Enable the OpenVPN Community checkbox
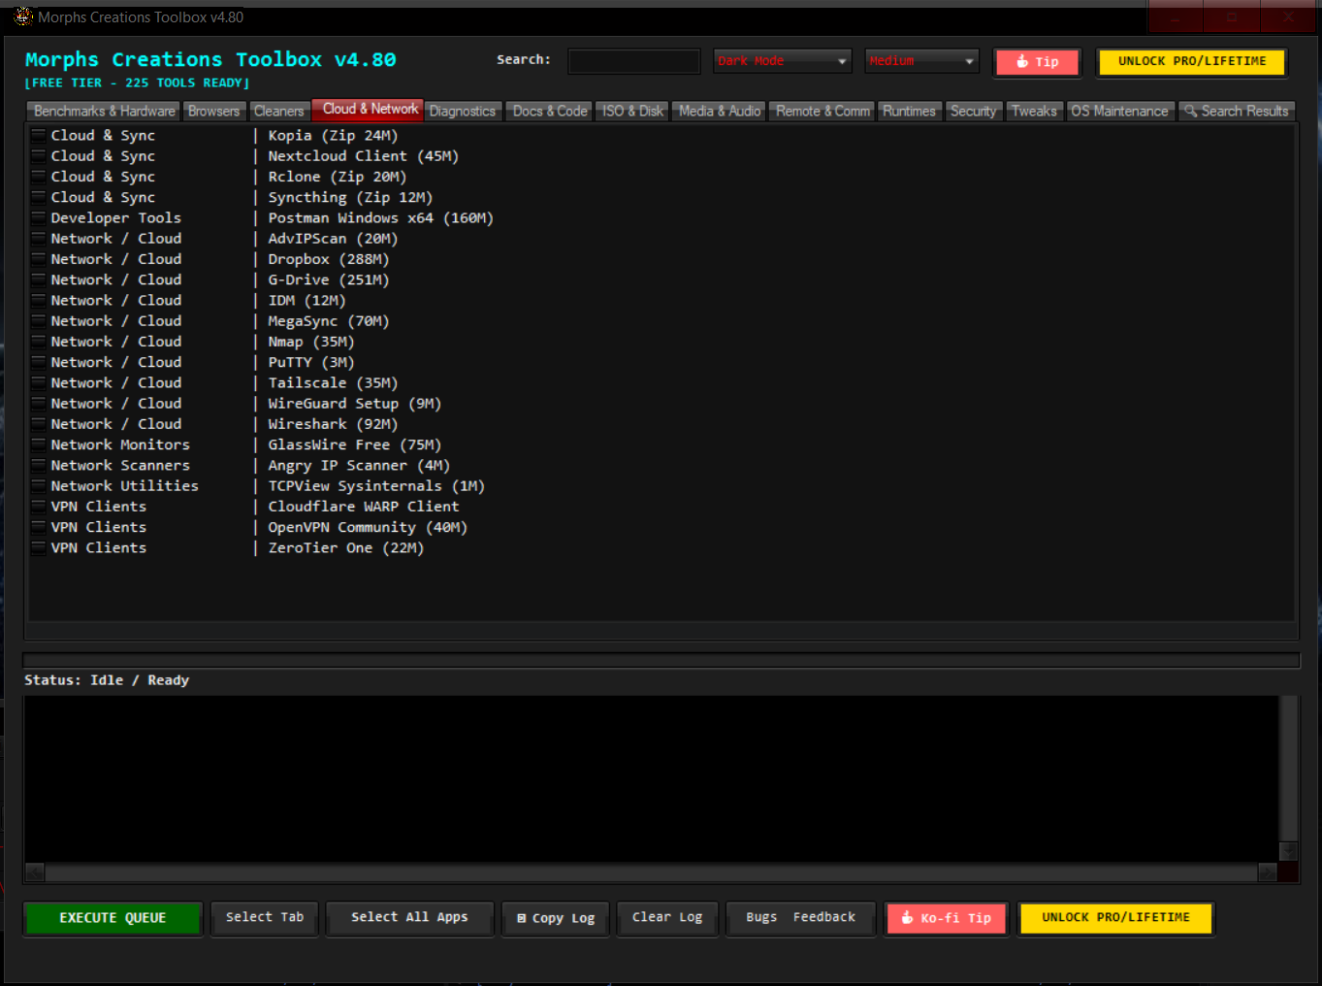The height and width of the screenshot is (986, 1322). [x=39, y=527]
